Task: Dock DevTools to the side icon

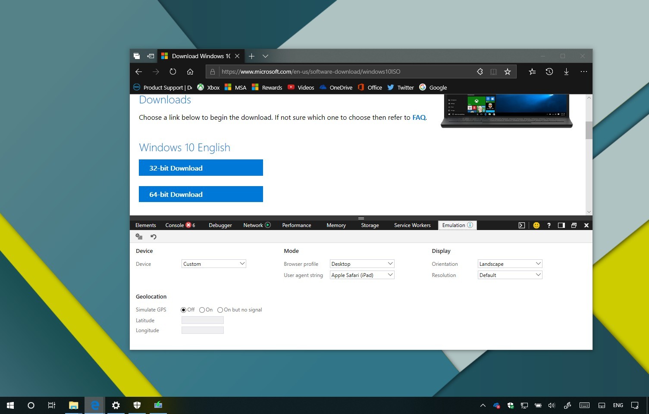Action: (x=561, y=225)
